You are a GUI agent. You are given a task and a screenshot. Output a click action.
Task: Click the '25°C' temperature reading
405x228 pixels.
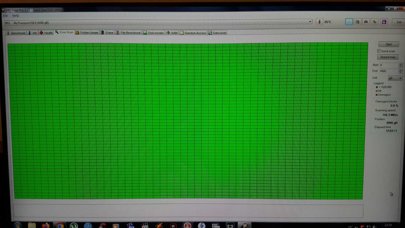coord(328,22)
